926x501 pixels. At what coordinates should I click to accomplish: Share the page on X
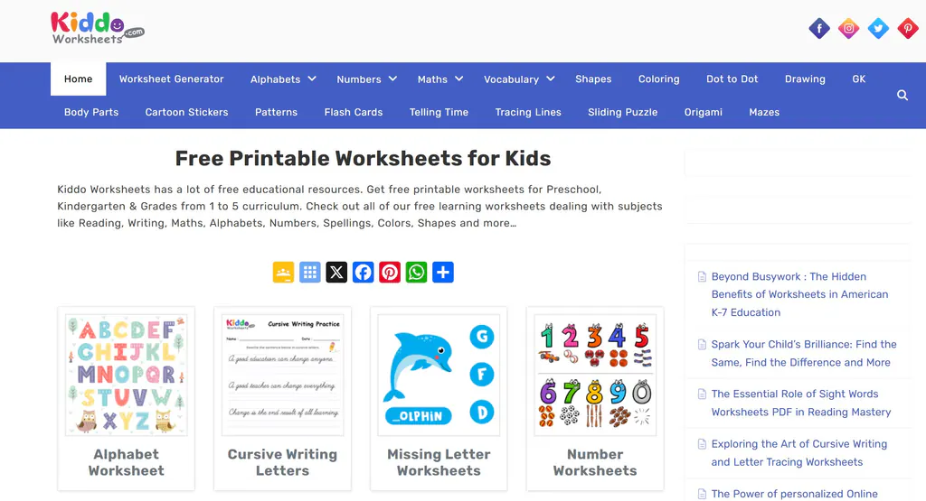(x=336, y=273)
